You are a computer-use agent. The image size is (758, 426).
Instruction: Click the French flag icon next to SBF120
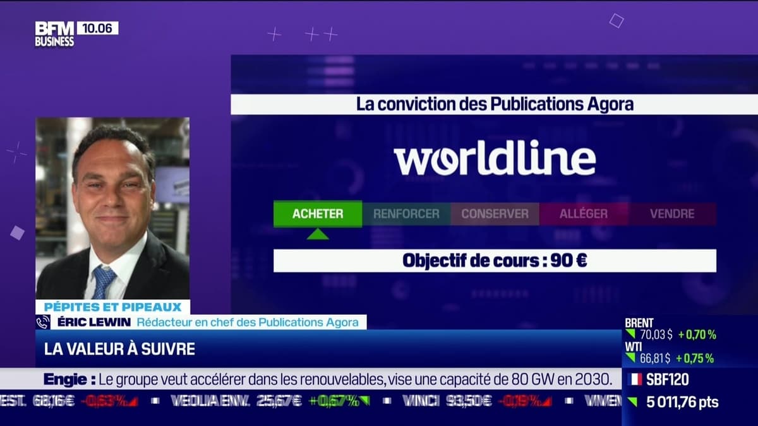(x=635, y=379)
